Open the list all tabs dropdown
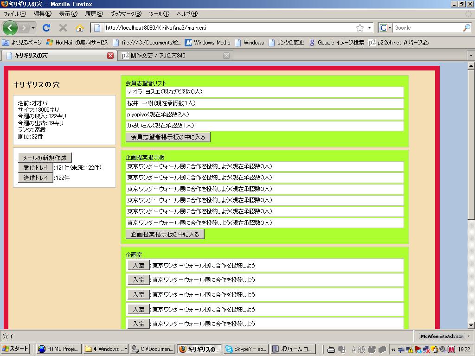Screen dimensions: 475x356 pos(470,56)
